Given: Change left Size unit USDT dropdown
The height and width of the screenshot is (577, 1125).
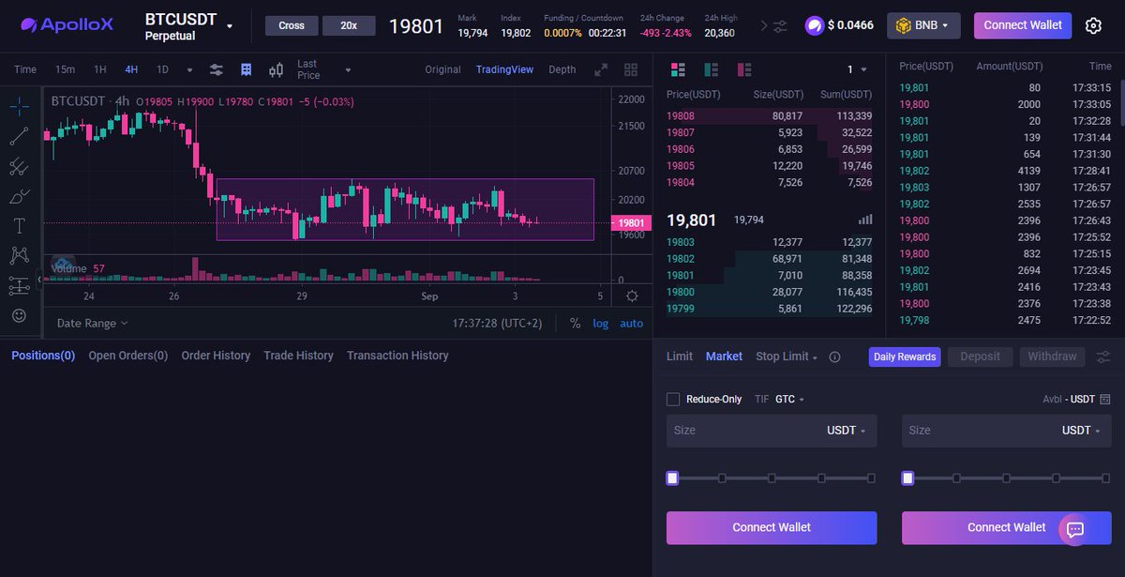Looking at the screenshot, I should pyautogui.click(x=846, y=431).
